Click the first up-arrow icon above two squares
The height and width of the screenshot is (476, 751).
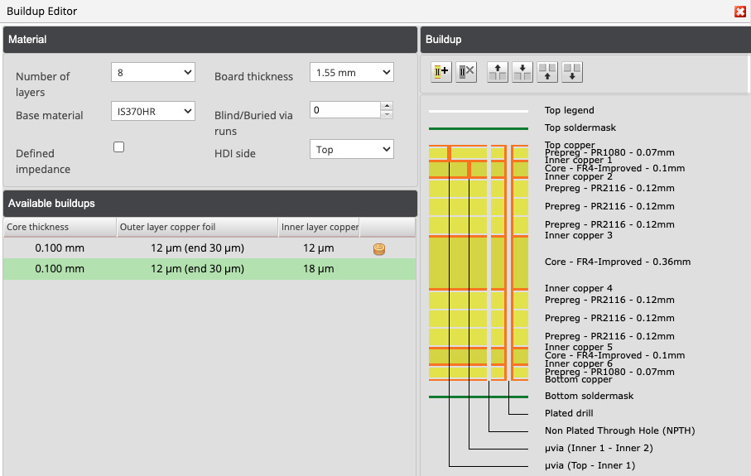pyautogui.click(x=497, y=72)
